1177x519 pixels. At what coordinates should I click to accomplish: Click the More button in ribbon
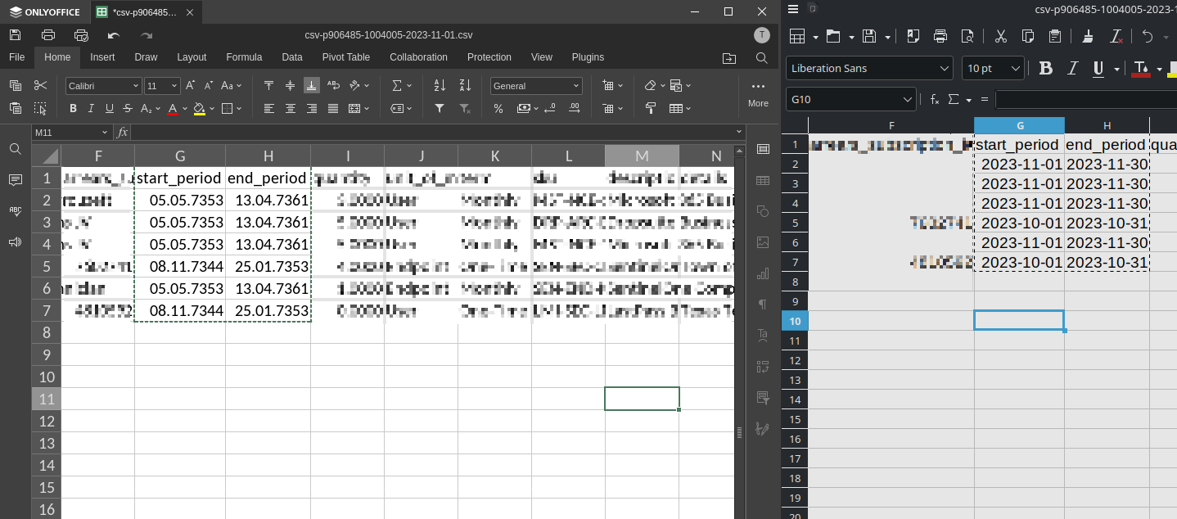pos(758,94)
